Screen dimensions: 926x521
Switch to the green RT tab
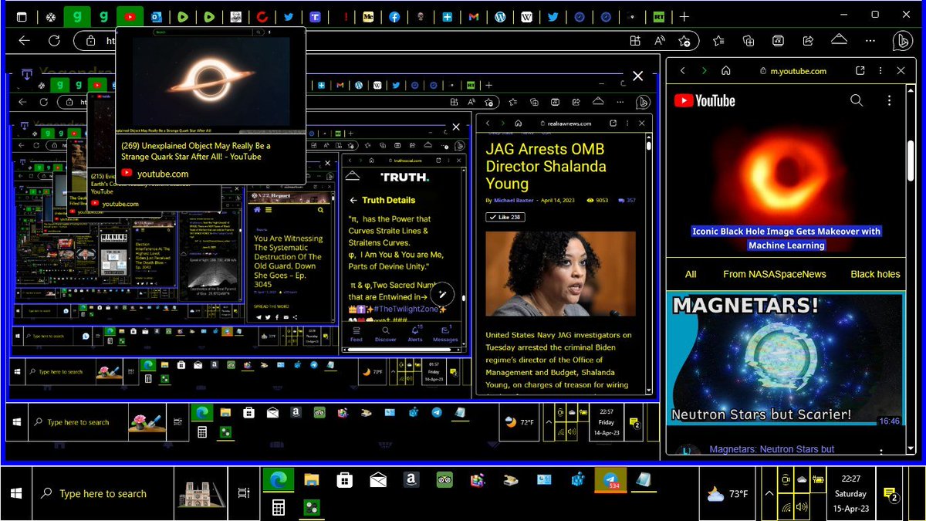point(658,16)
